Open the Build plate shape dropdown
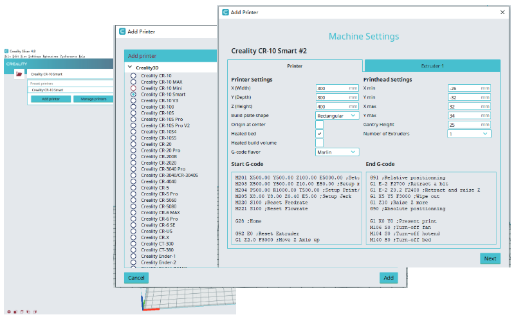Screen dimensions: 516x317 pyautogui.click(x=337, y=116)
